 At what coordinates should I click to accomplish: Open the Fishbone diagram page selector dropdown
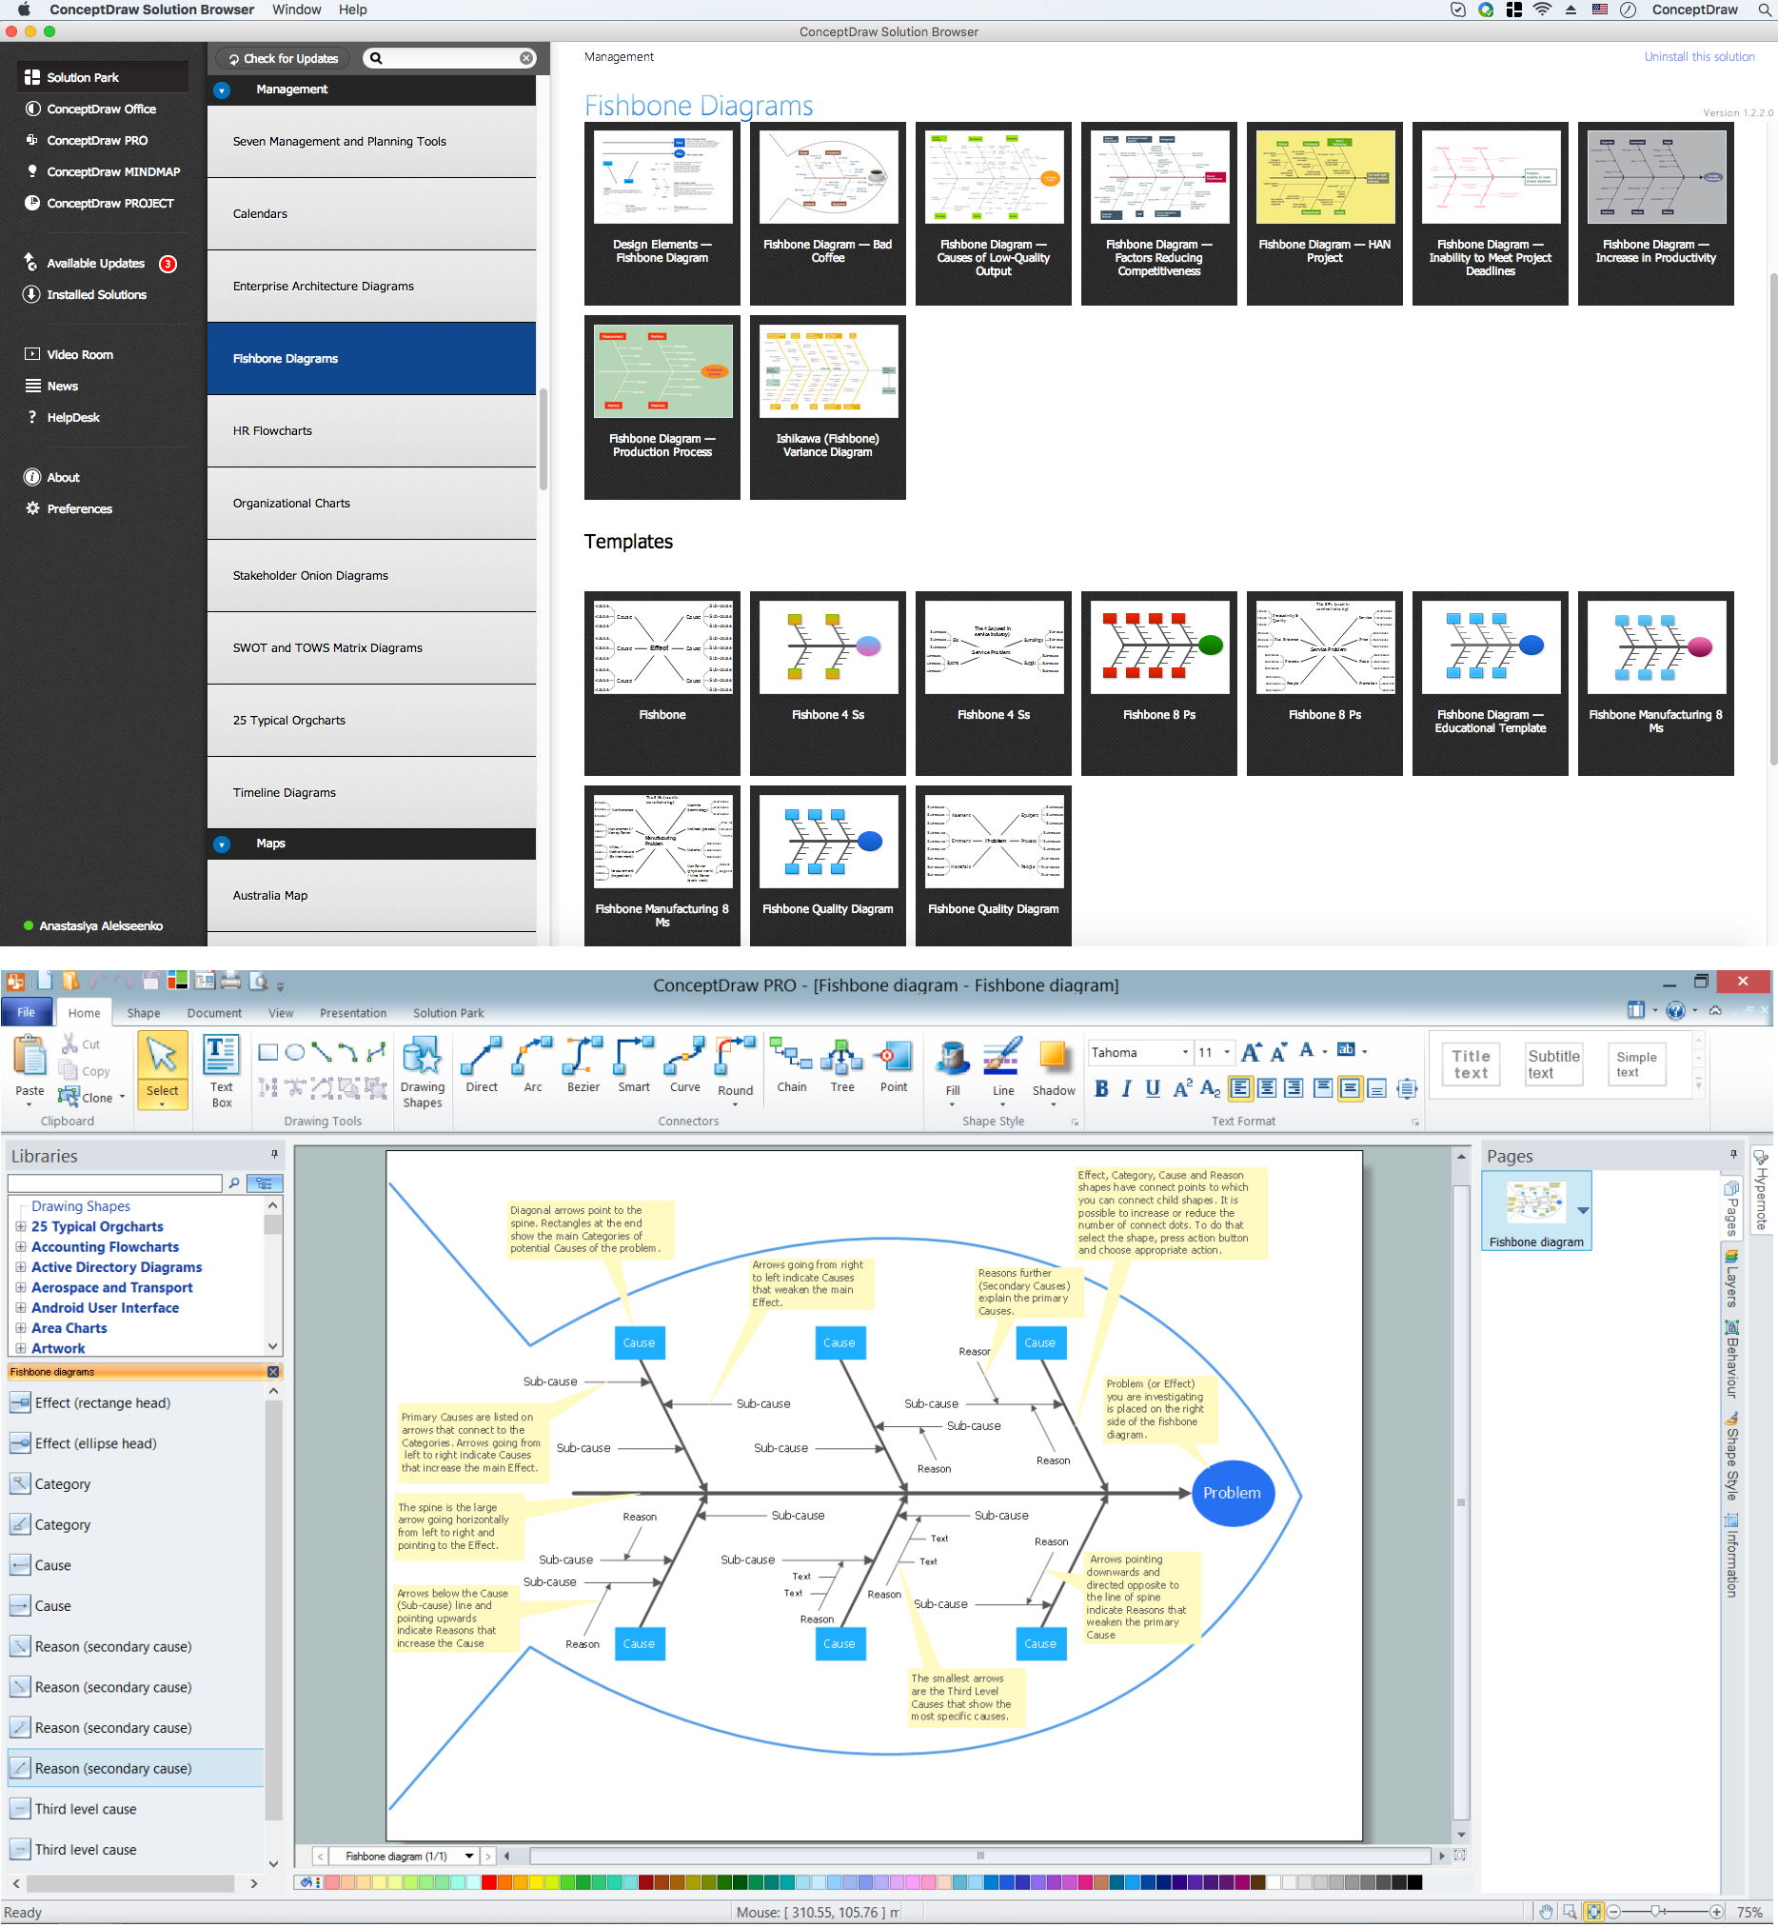468,1856
